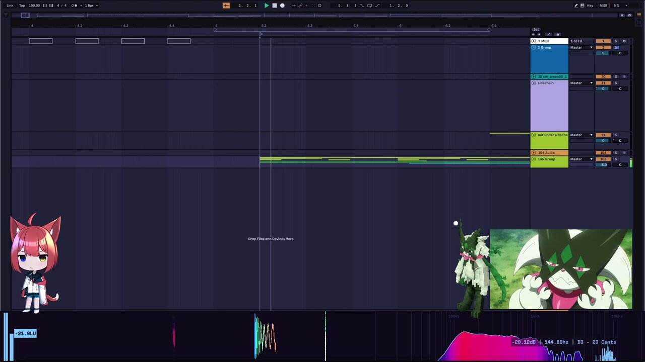Click the Link button
The height and width of the screenshot is (362, 645).
click(x=10, y=6)
